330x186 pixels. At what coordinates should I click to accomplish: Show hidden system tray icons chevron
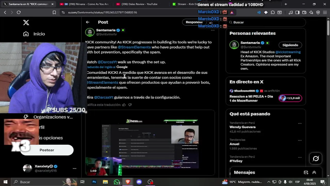click(269, 182)
